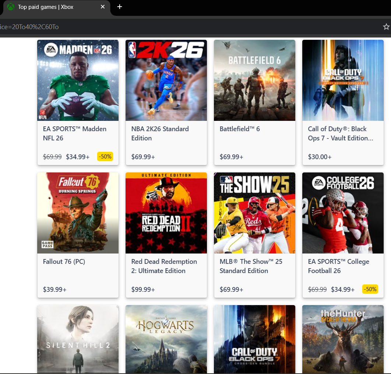
Task: Click the Fallout 76 $39.99+ price
Action: [54, 289]
